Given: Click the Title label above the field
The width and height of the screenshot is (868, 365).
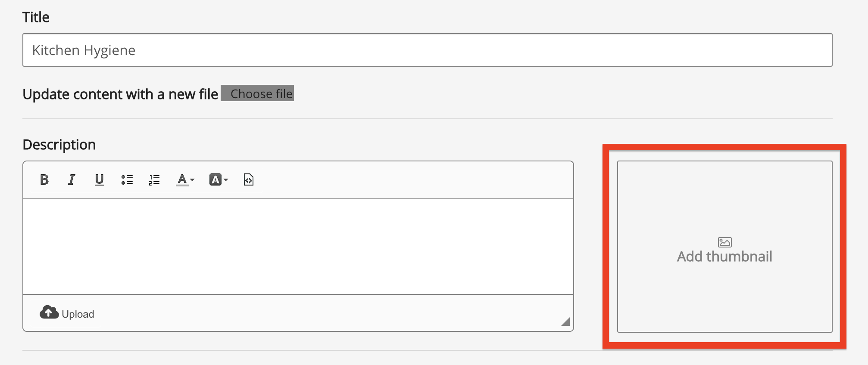Looking at the screenshot, I should click(x=36, y=17).
